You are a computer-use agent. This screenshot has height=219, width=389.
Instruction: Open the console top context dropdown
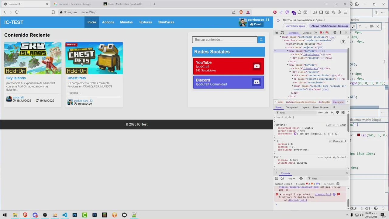tap(291, 179)
